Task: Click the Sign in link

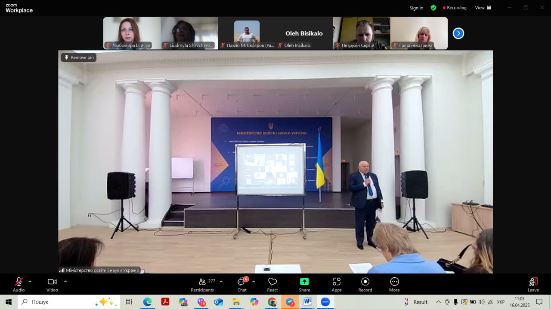Action: [416, 8]
